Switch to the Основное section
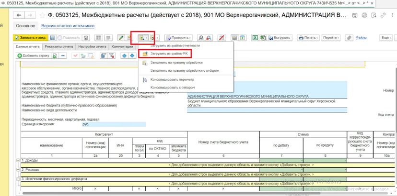 tap(25, 26)
